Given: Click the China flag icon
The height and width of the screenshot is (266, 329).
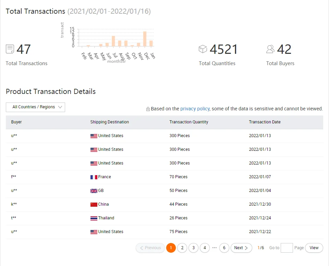Looking at the screenshot, I should click(x=94, y=205).
